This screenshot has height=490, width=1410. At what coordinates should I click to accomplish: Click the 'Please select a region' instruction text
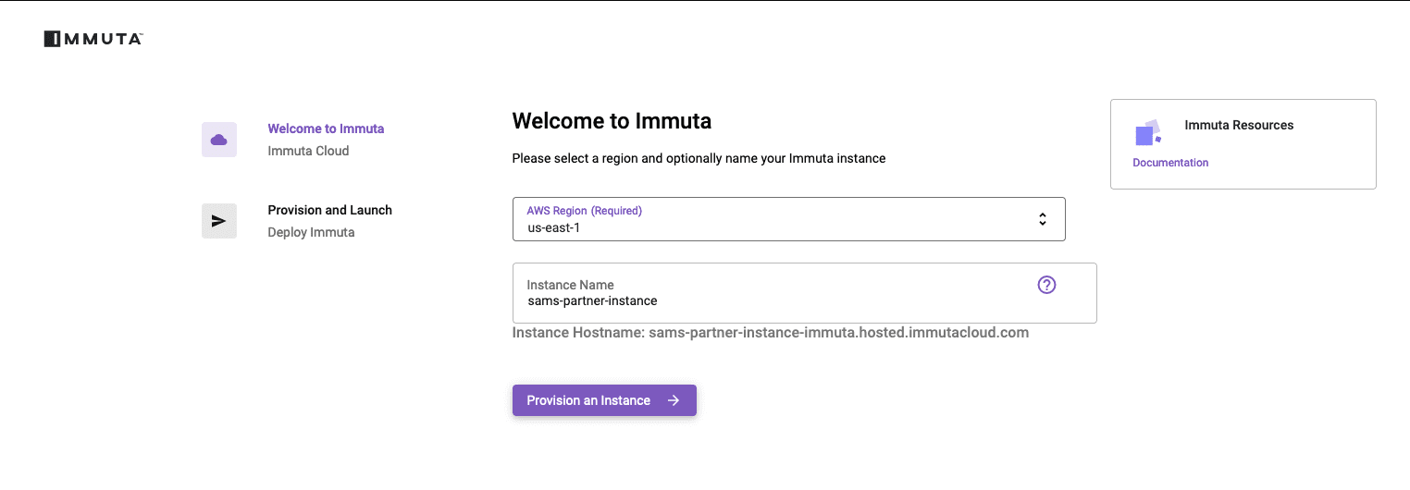pyautogui.click(x=699, y=158)
